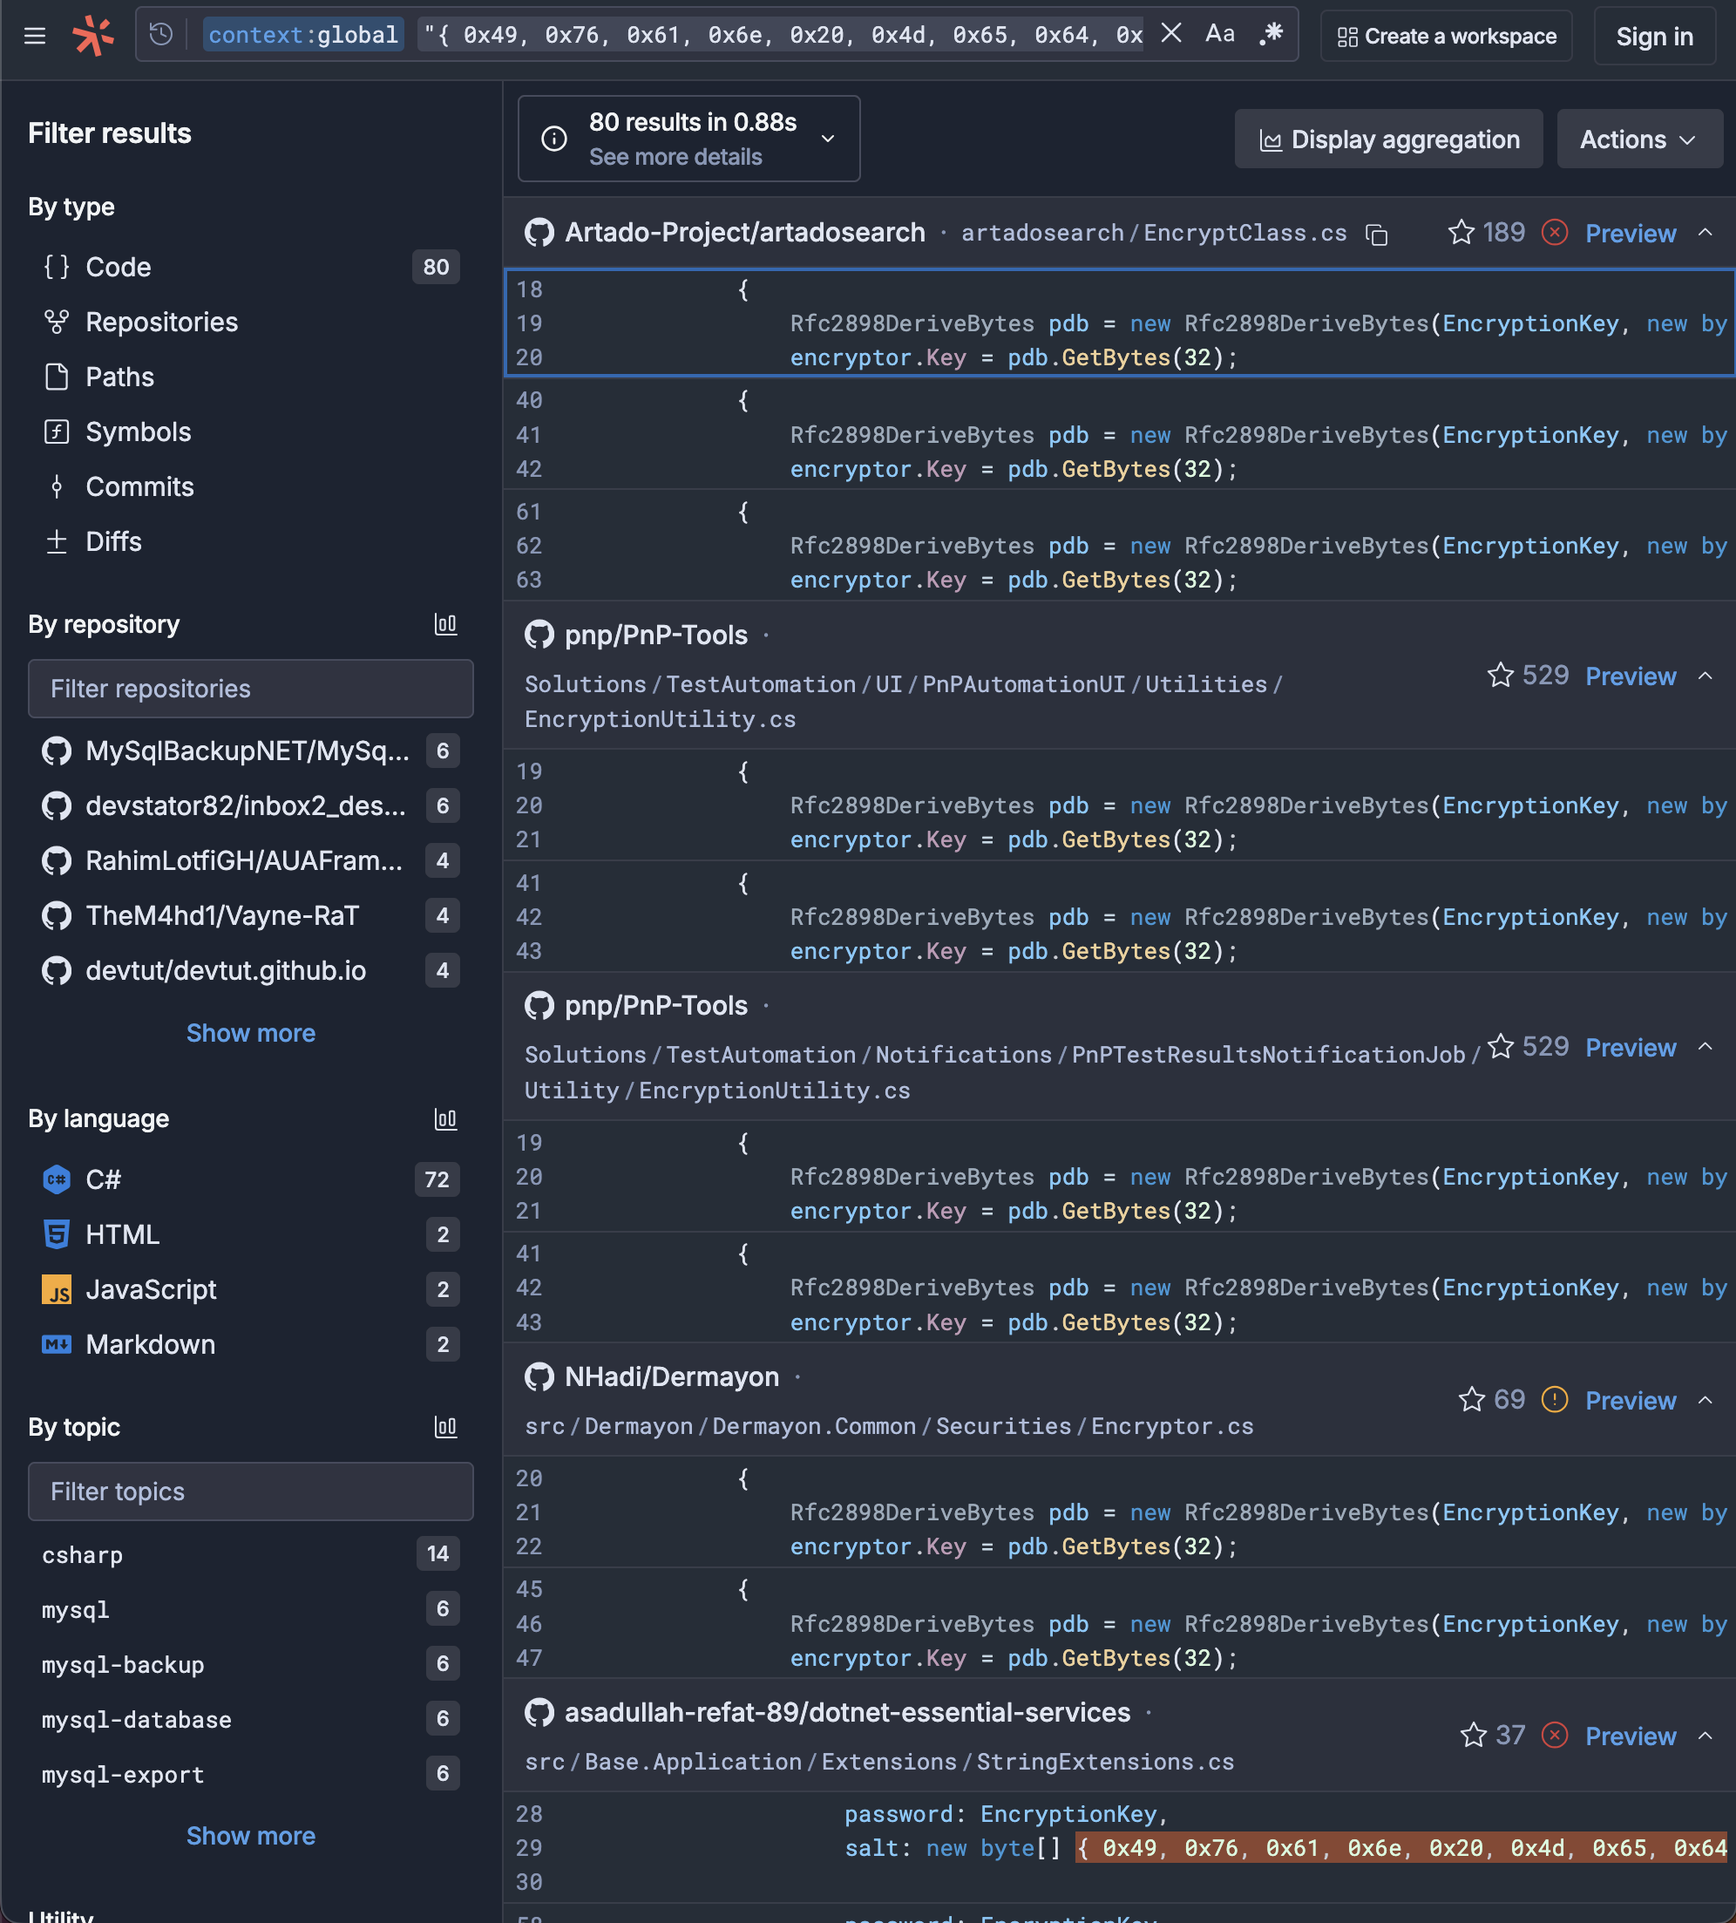
Task: Show more repositories link
Action: [x=251, y=1033]
